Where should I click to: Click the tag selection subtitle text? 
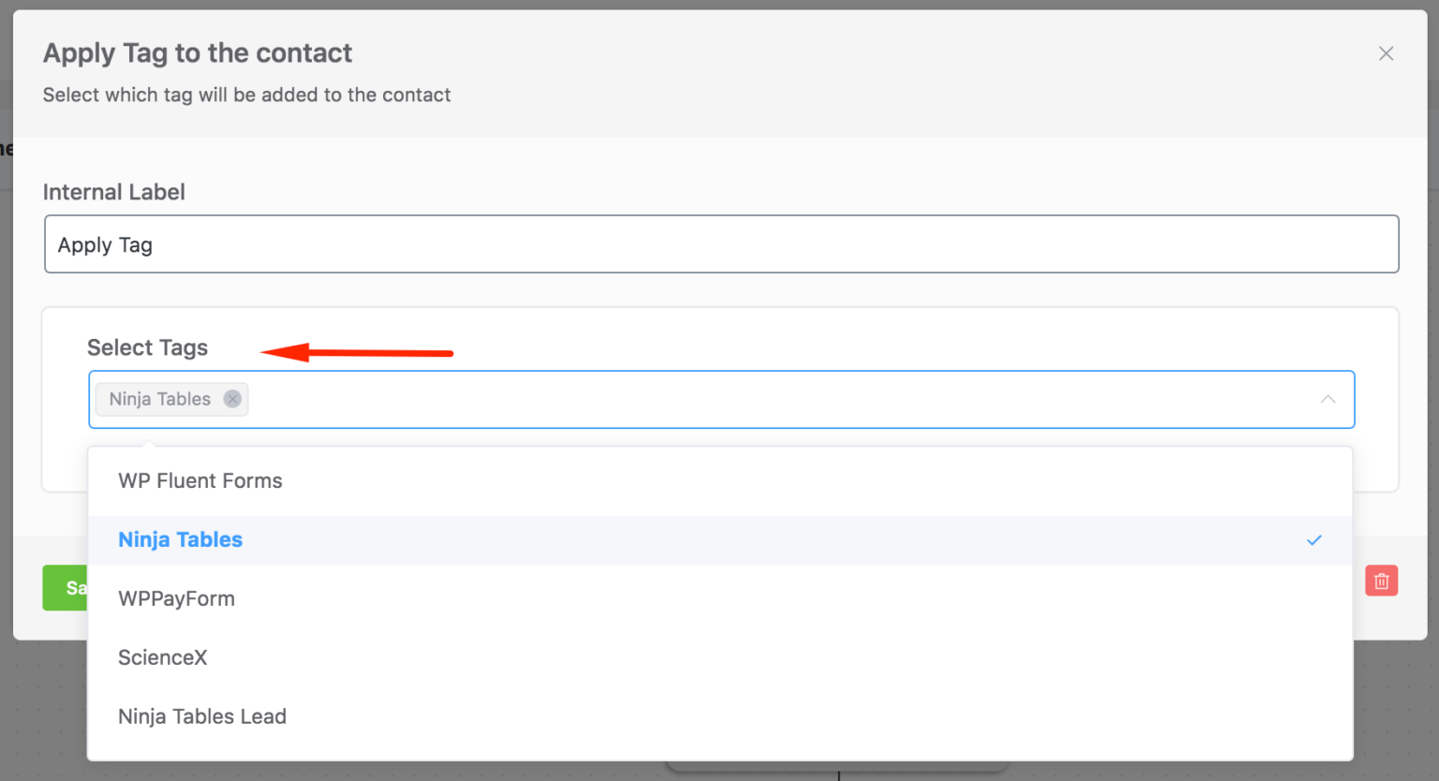pyautogui.click(x=246, y=96)
